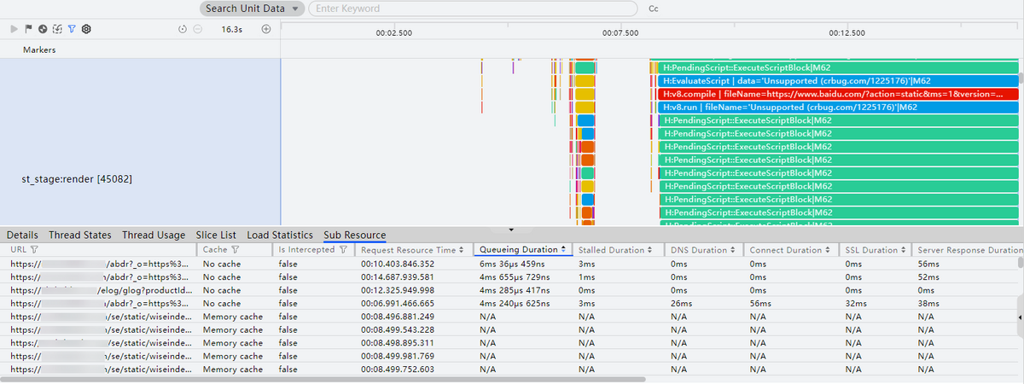Zoom in timeline with plus icon
The image size is (1024, 384).
265,29
